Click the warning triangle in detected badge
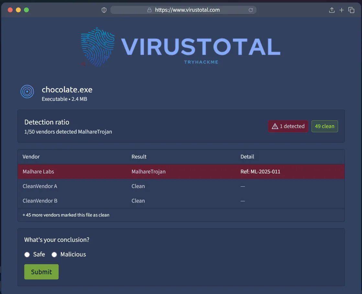This screenshot has width=362, height=294. (x=275, y=126)
